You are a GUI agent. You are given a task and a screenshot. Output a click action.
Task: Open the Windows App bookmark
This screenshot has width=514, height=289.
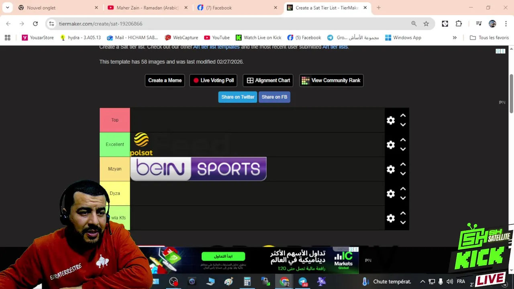pos(403,37)
